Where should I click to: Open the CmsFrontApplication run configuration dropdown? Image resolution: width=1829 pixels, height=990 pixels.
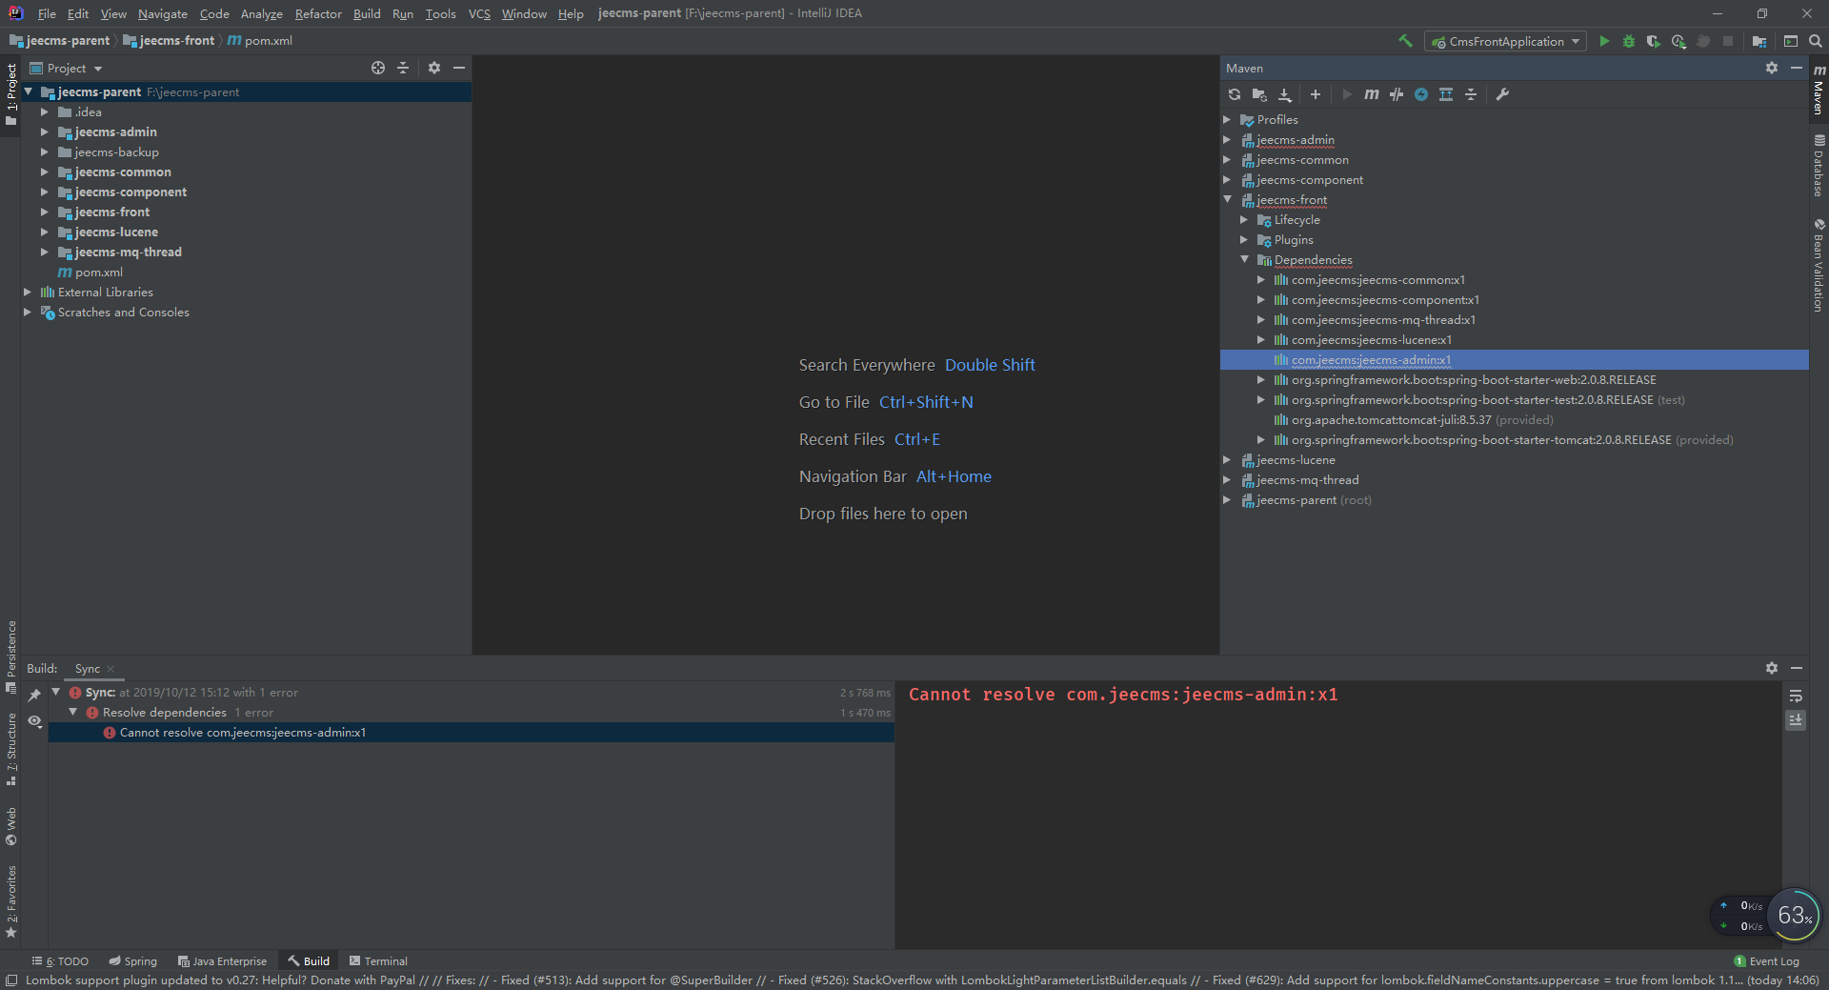(x=1505, y=41)
